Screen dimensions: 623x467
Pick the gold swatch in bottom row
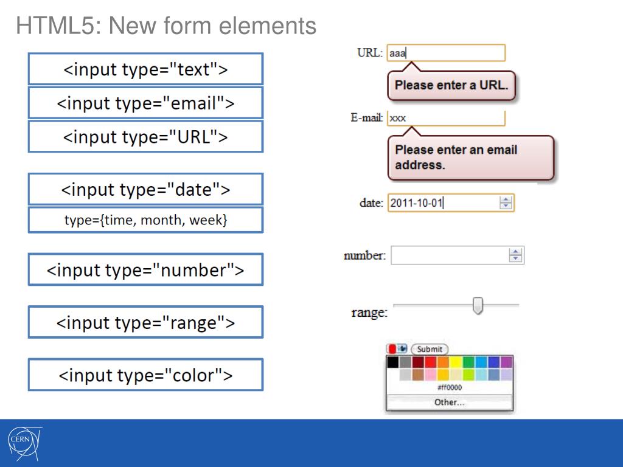coord(443,375)
